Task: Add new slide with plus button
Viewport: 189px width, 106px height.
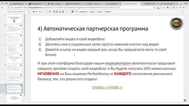Action: 29,12
